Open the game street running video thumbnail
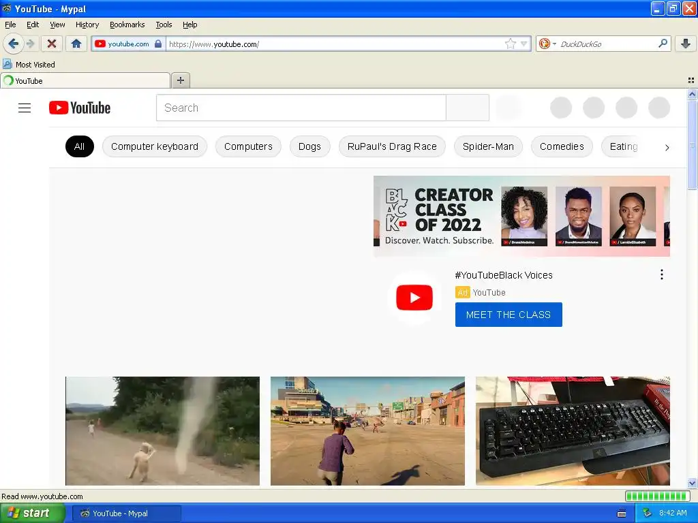This screenshot has height=523, width=698. [x=367, y=431]
